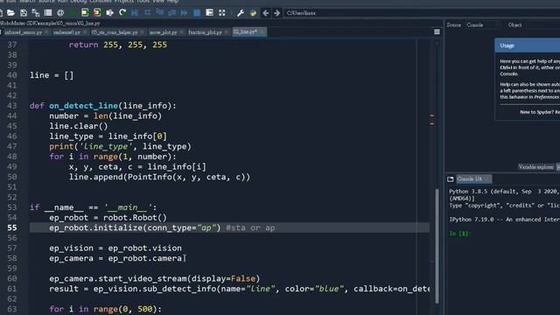This screenshot has width=560, height=315.
Task: Run selection or current line icon
Action: [109, 13]
